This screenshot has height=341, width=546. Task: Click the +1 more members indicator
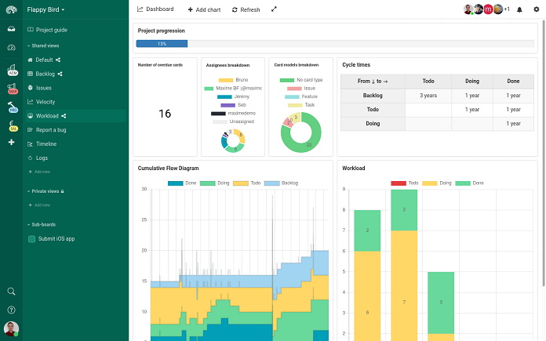coord(507,9)
